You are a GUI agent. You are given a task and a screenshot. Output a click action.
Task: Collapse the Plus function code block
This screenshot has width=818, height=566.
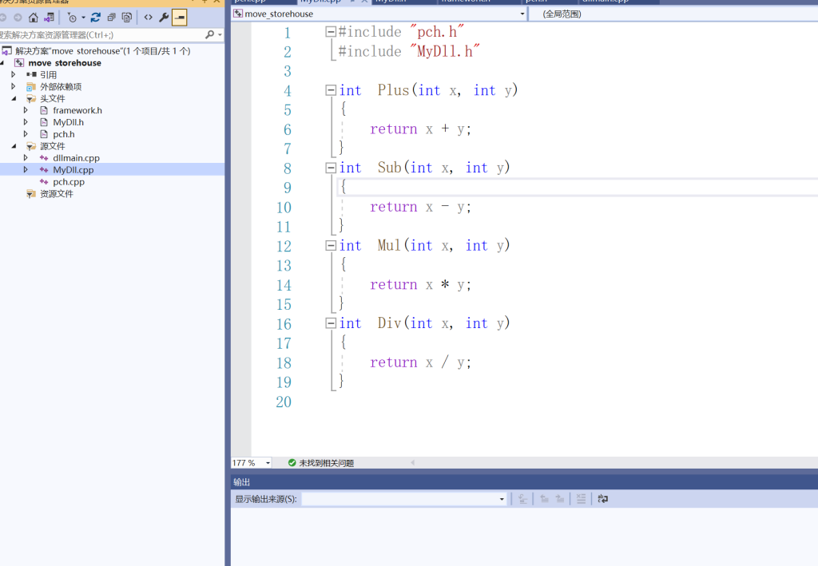tap(330, 91)
